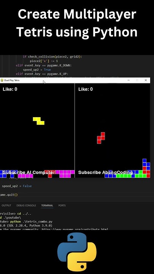Click the 'speed_up2 = True' code line
Viewport: 154px width, 274px height.
[x=37, y=70]
